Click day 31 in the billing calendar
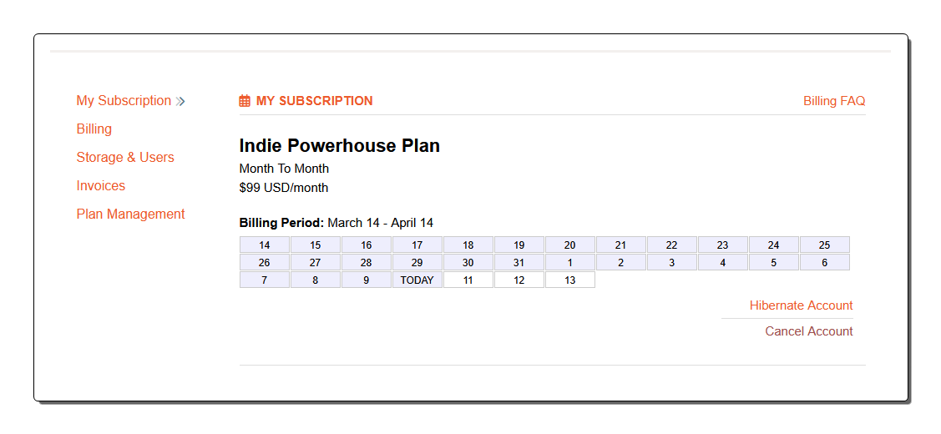 tap(519, 263)
